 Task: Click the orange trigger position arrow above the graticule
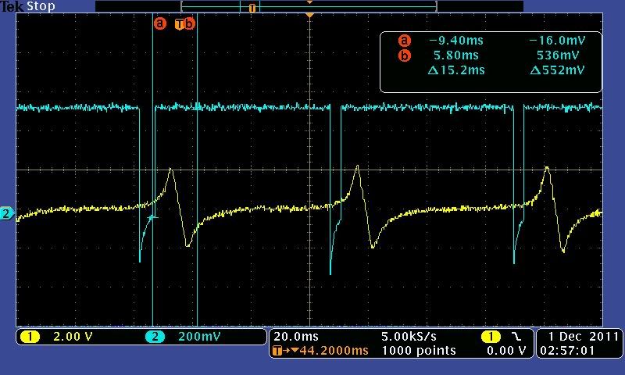(310, 16)
